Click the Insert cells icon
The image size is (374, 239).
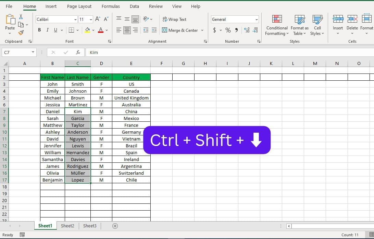[338, 19]
